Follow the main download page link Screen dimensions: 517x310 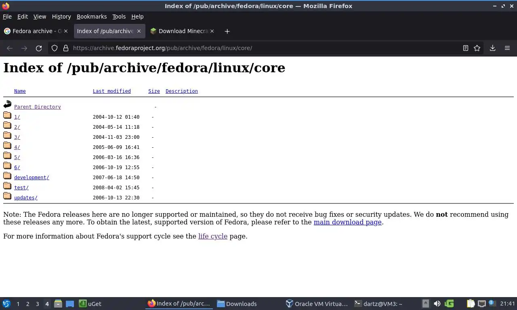348,222
